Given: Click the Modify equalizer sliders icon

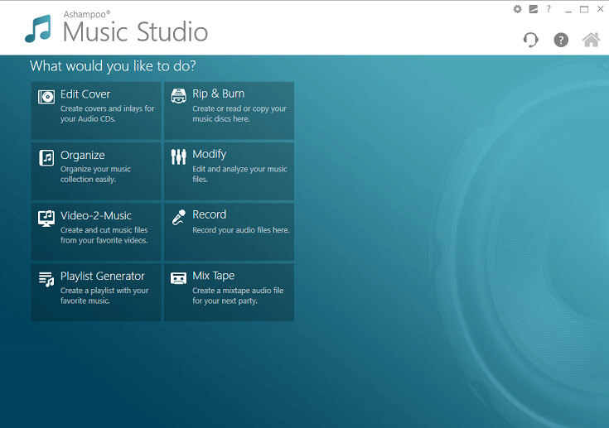Looking at the screenshot, I should [179, 156].
